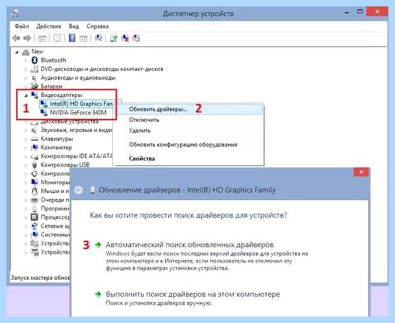This screenshot has height=323, width=395.
Task: Click the Контроллеры USB icon
Action: tap(34, 165)
